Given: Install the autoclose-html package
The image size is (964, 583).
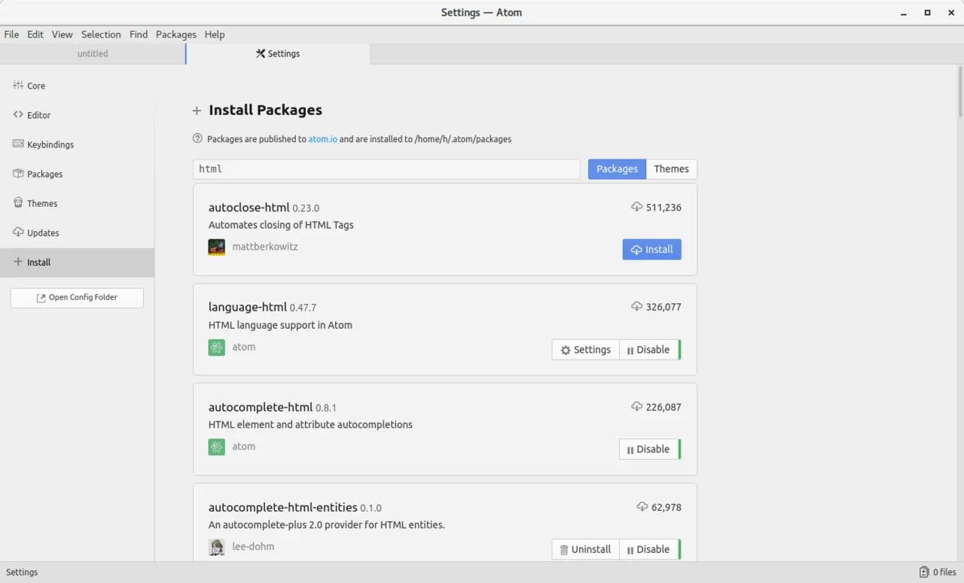Looking at the screenshot, I should 652,249.
